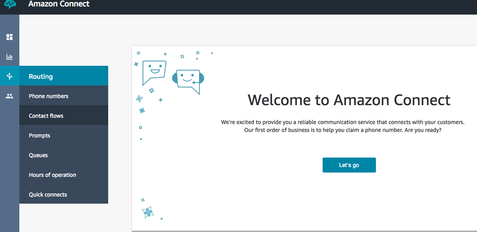Select the Routing fork icon in sidebar

[x=9, y=76]
